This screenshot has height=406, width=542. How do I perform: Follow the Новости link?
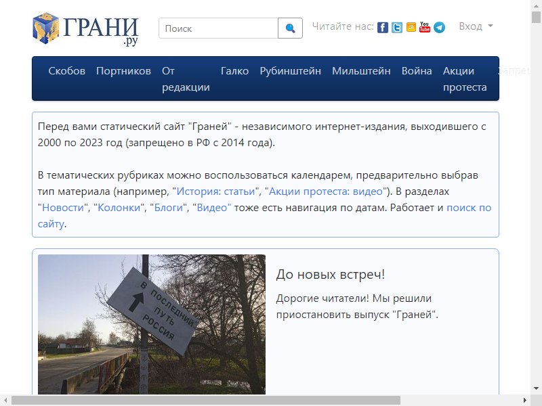63,208
